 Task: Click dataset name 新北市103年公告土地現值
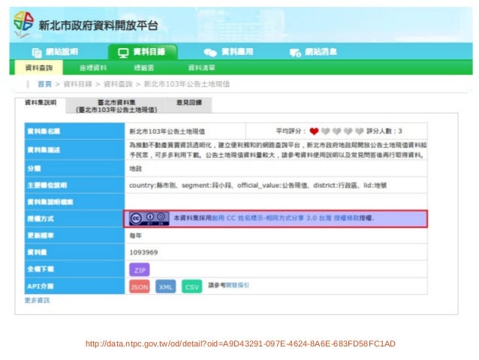pyautogui.click(x=167, y=132)
